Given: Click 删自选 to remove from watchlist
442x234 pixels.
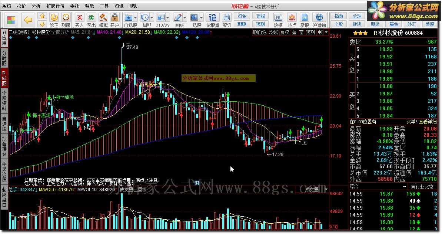Looking at the screenshot, I should tap(260, 32).
